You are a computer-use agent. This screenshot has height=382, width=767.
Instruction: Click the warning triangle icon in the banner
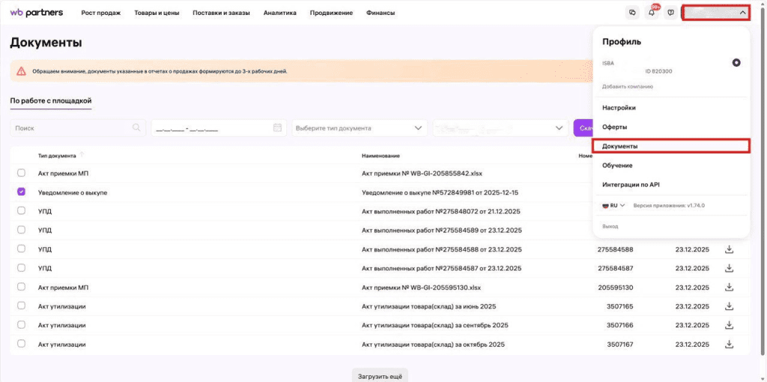pyautogui.click(x=21, y=71)
